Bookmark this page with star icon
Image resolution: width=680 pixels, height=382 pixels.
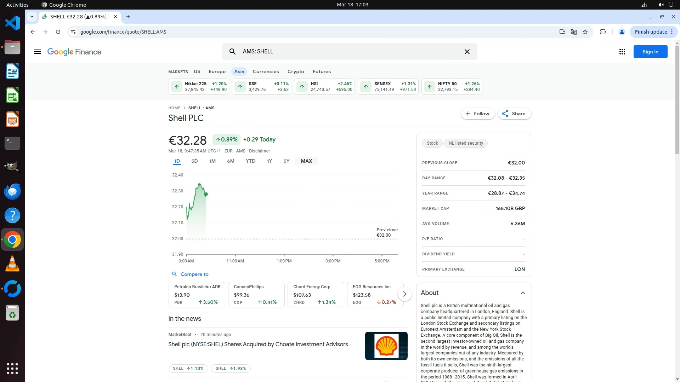coord(585,32)
